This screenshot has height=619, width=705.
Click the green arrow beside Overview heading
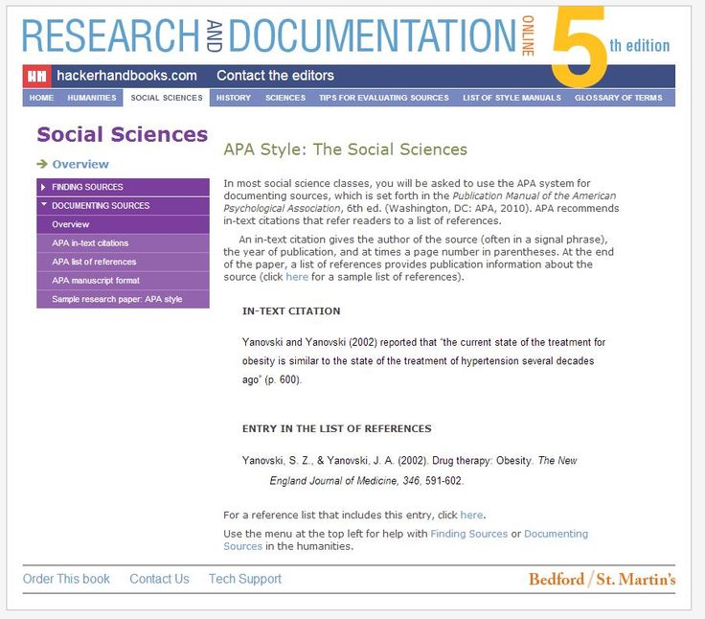42,164
